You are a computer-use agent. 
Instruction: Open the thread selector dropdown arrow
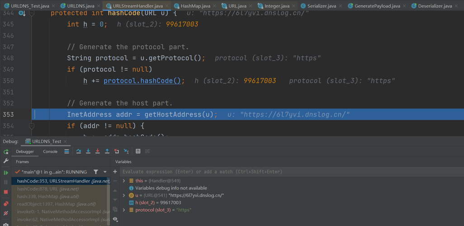click(x=105, y=172)
